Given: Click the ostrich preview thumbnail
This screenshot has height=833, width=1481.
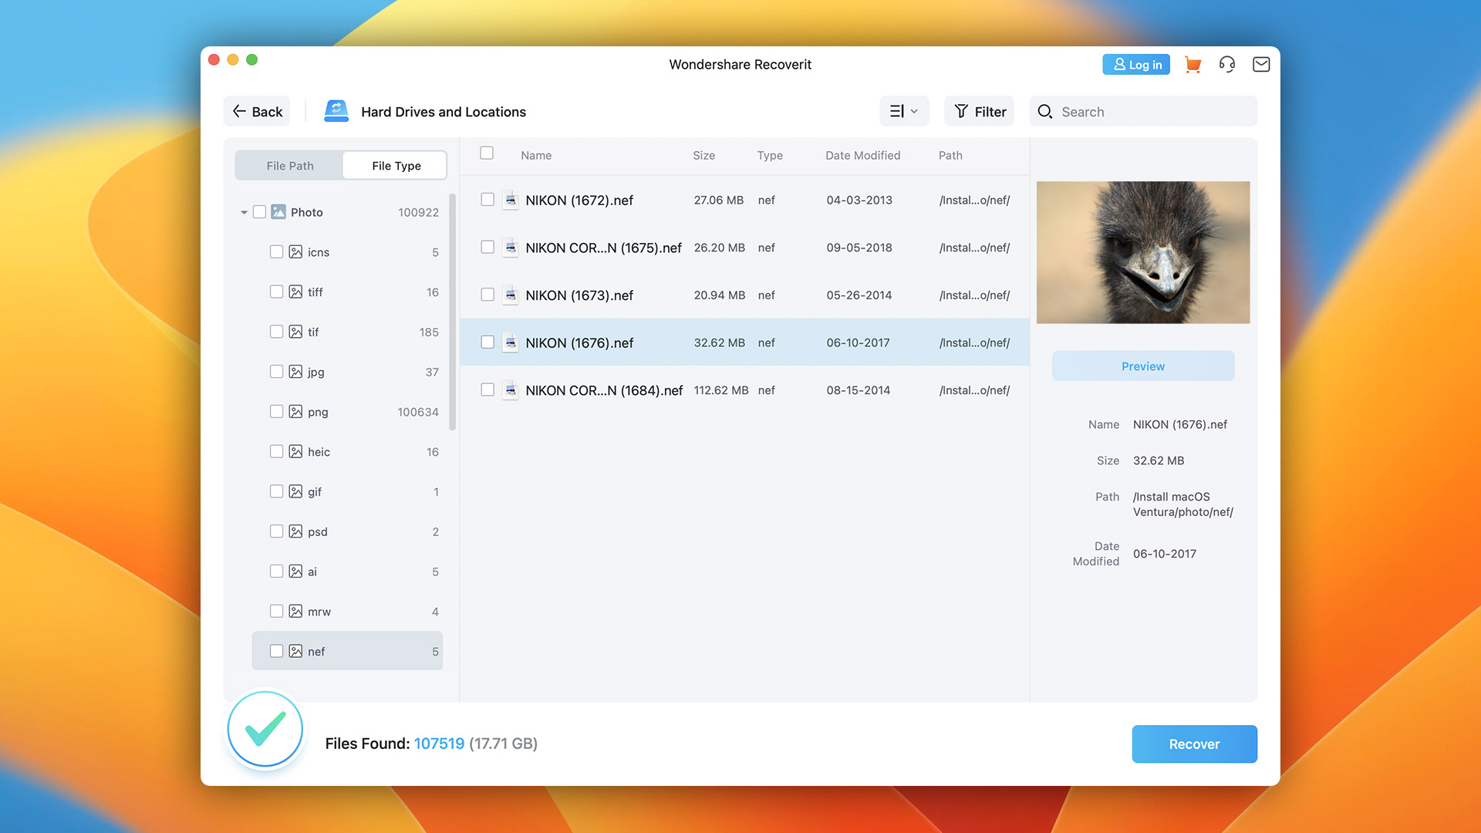Looking at the screenshot, I should 1143,252.
